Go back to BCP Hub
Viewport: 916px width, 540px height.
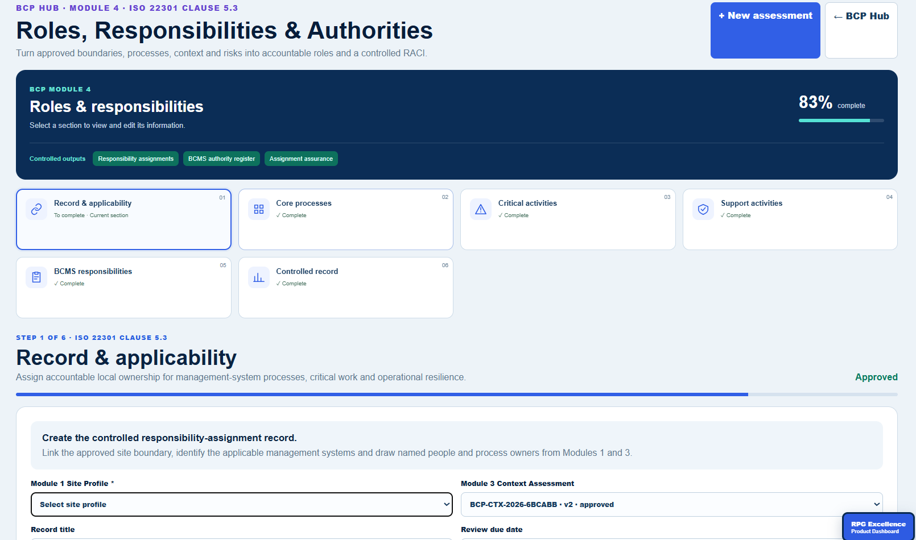click(861, 30)
